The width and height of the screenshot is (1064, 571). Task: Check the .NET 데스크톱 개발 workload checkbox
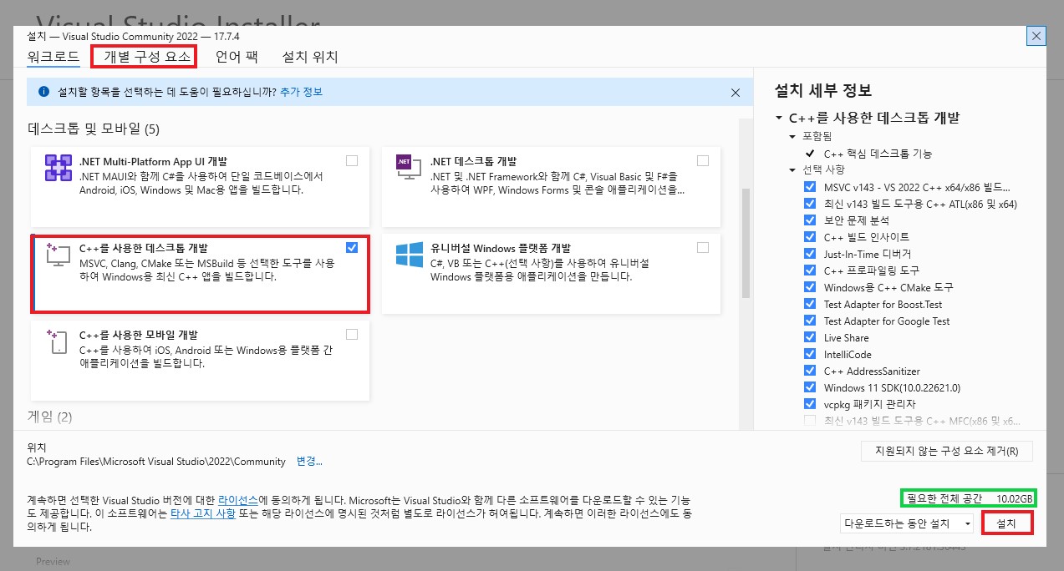click(703, 160)
